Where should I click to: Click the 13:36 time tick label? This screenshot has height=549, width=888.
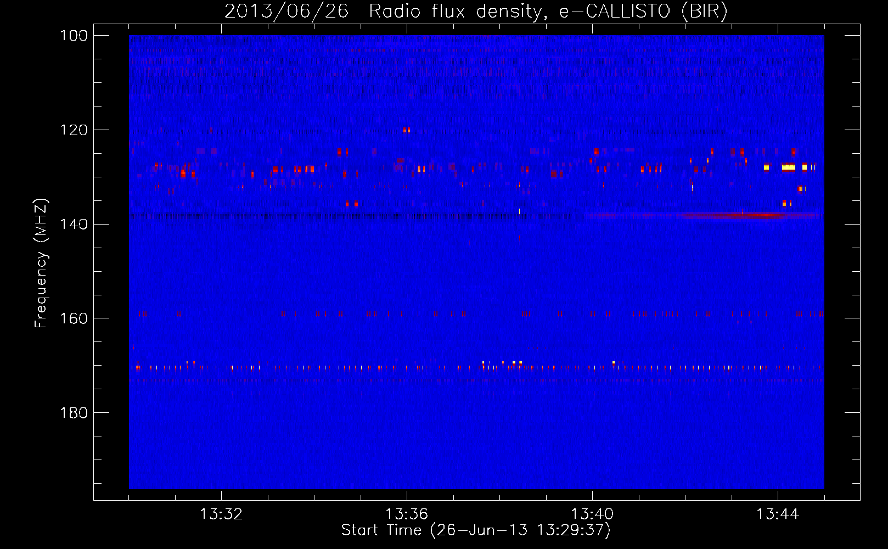[407, 514]
